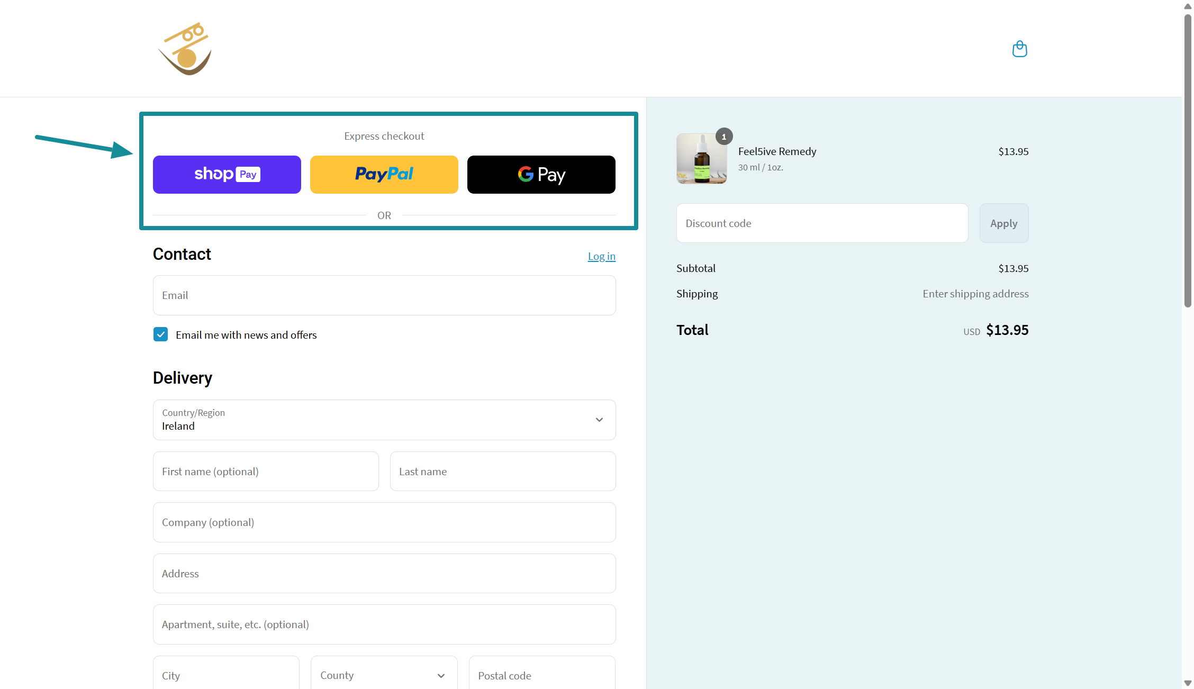Pay with Shop Pay express button

pyautogui.click(x=227, y=175)
